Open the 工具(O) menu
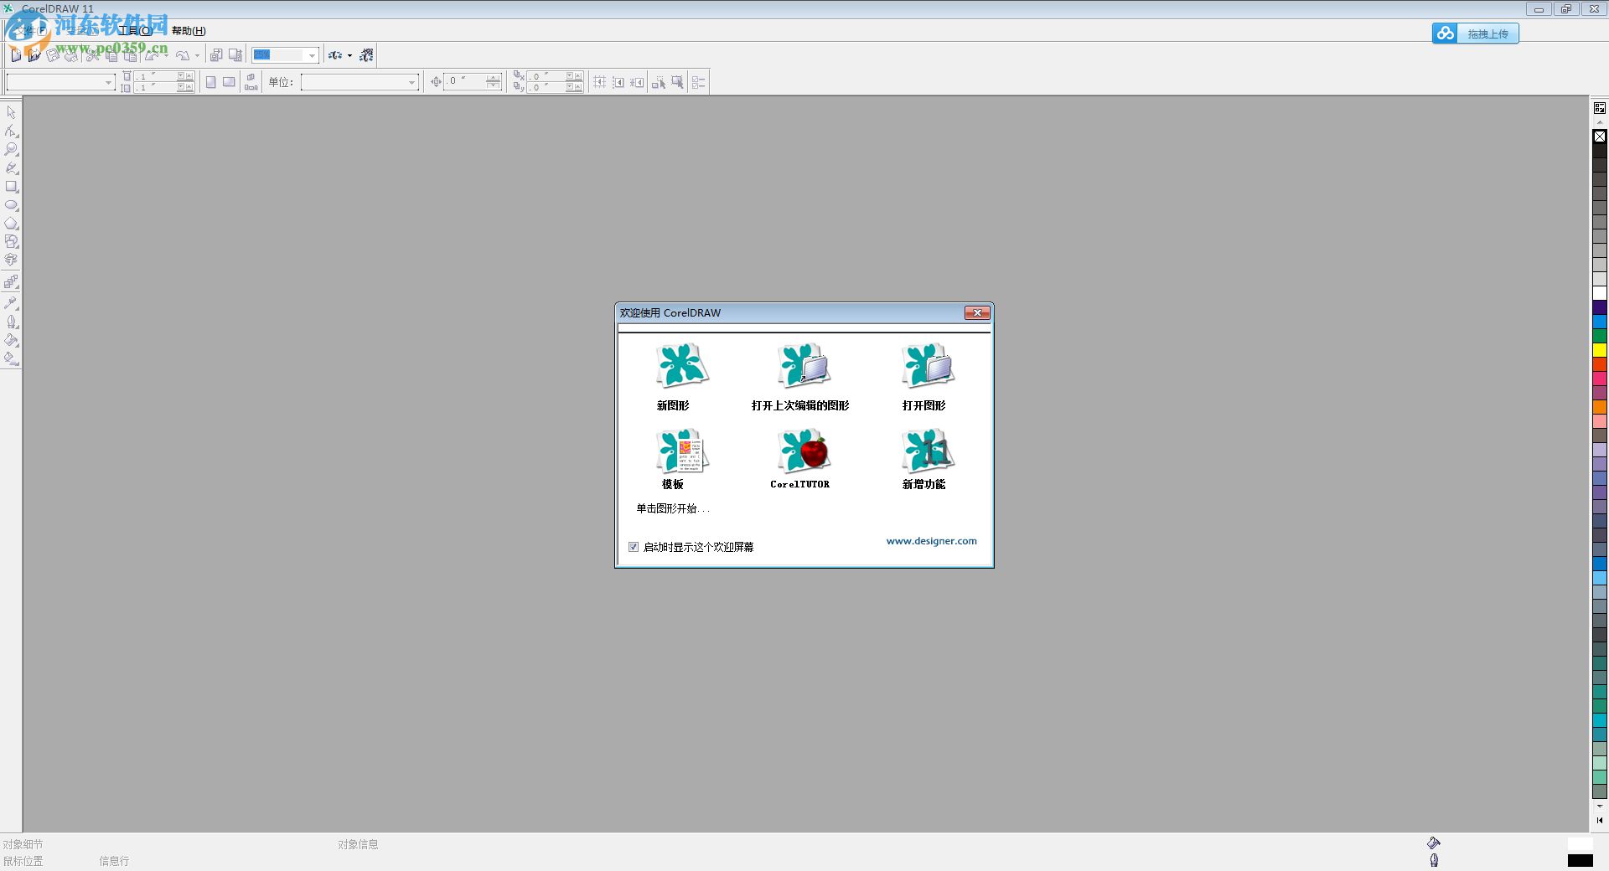 134,30
